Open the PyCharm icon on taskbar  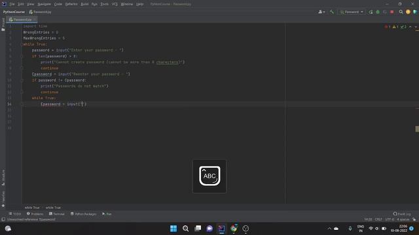[221, 228]
